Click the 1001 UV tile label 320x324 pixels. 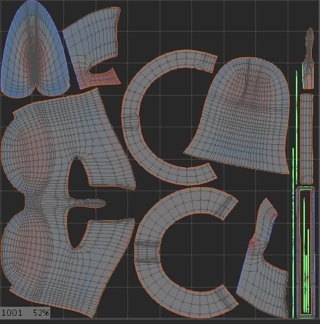(x=12, y=312)
